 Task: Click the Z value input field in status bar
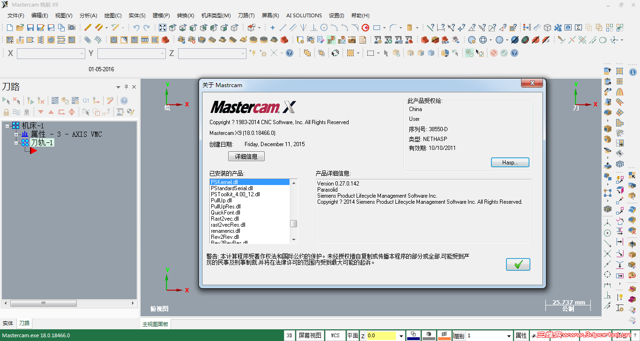pyautogui.click(x=382, y=336)
